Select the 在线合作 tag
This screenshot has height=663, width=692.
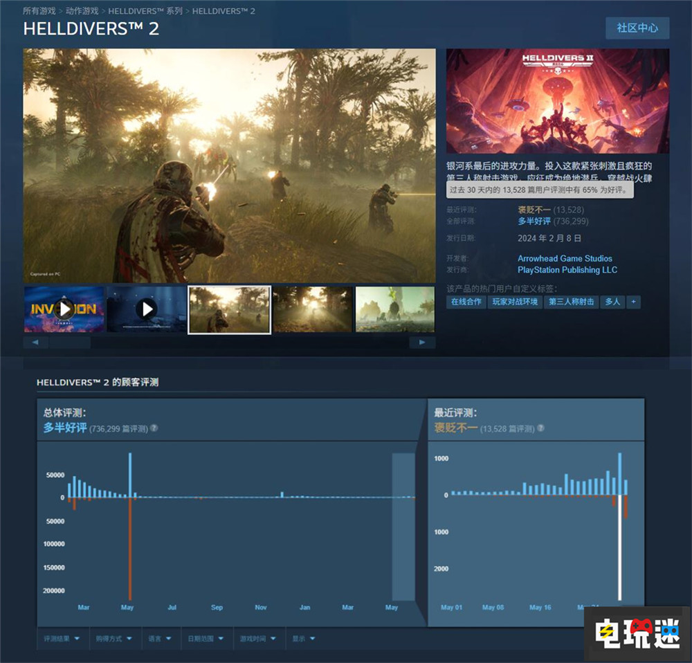(x=466, y=302)
